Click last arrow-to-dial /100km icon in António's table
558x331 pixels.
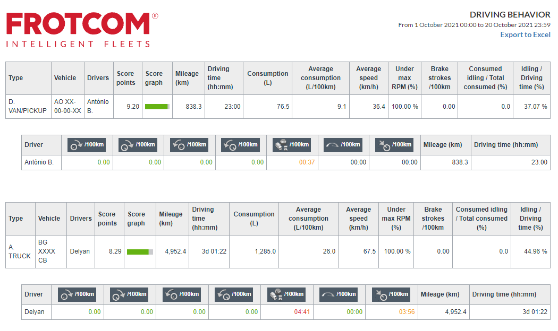(x=394, y=145)
